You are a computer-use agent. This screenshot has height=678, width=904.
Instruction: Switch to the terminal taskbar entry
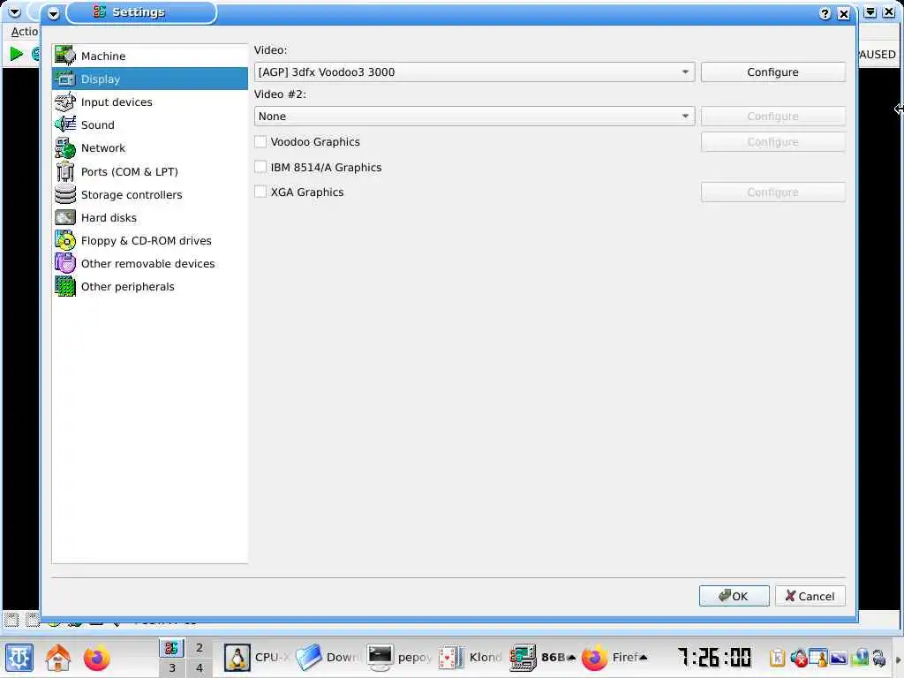[399, 657]
